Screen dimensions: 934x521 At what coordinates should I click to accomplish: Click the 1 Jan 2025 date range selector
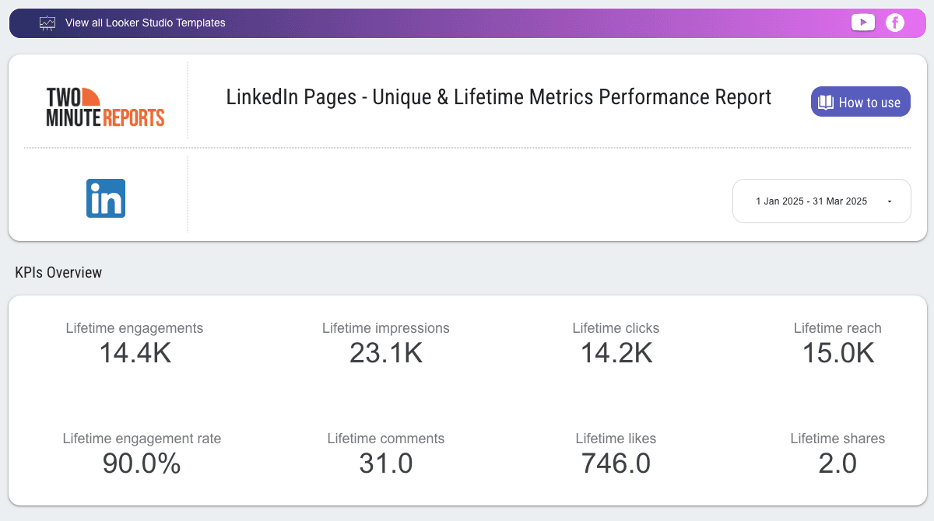click(812, 201)
